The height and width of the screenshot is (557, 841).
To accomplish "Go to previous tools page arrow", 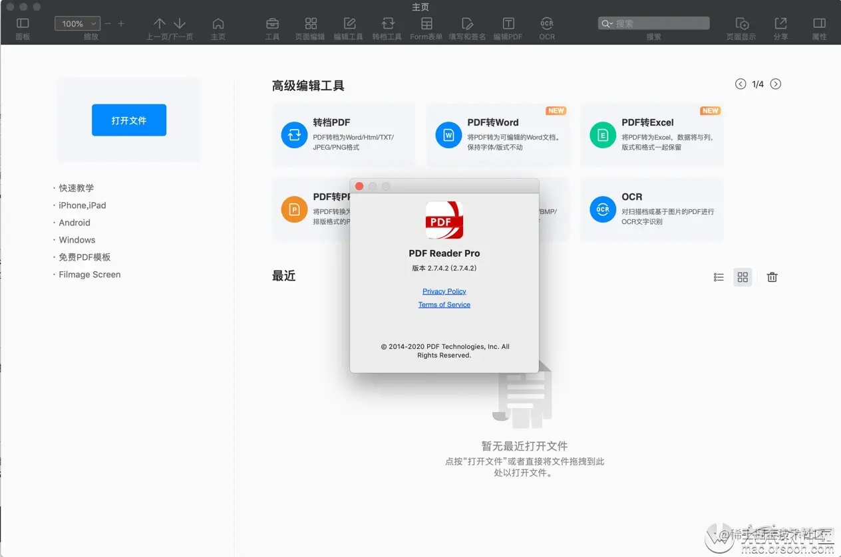I will (741, 84).
